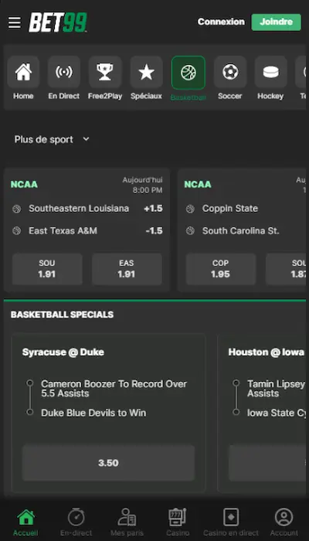Open Casino slot machine icon in bottom bar

click(178, 517)
